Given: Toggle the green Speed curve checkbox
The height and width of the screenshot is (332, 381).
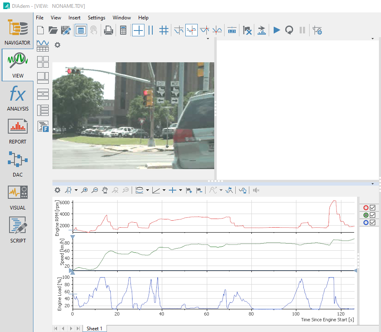Looking at the screenshot, I should coord(372,215).
